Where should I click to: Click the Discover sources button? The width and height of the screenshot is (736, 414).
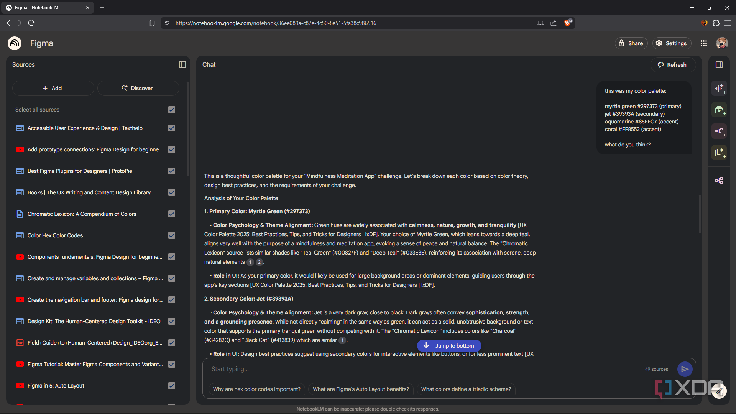138,88
